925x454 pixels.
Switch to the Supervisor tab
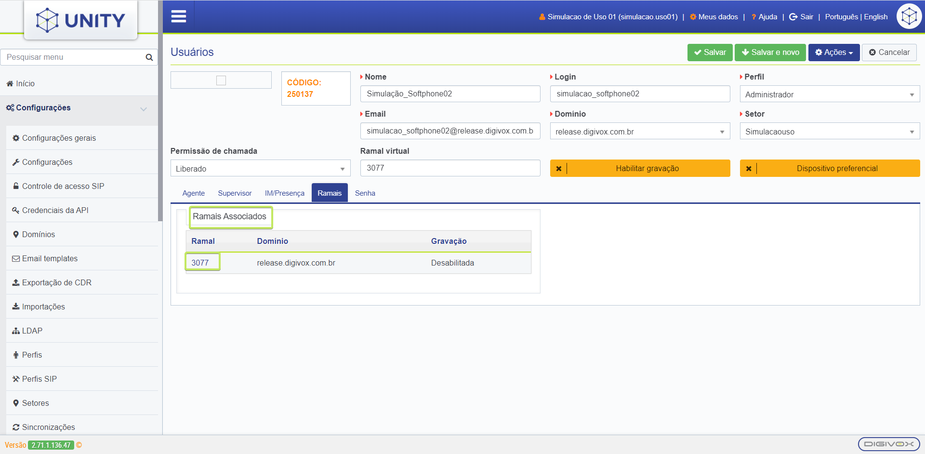pos(235,193)
